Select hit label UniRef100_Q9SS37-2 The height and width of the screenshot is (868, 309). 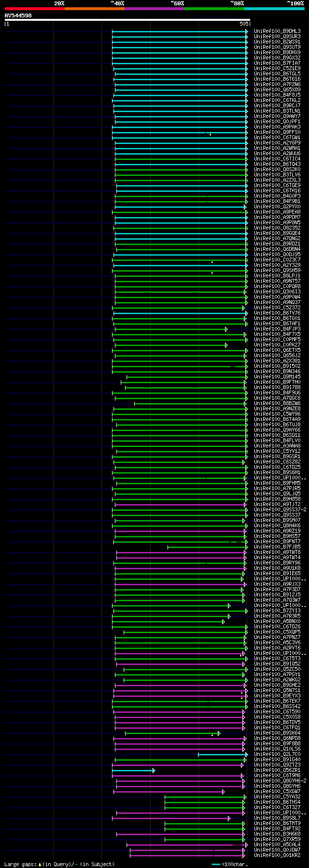click(x=280, y=510)
